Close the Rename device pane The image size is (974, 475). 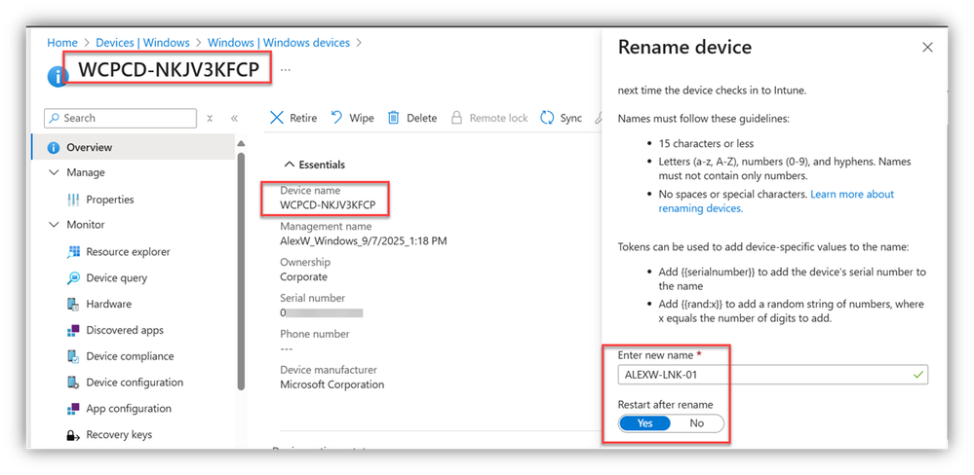click(x=927, y=47)
